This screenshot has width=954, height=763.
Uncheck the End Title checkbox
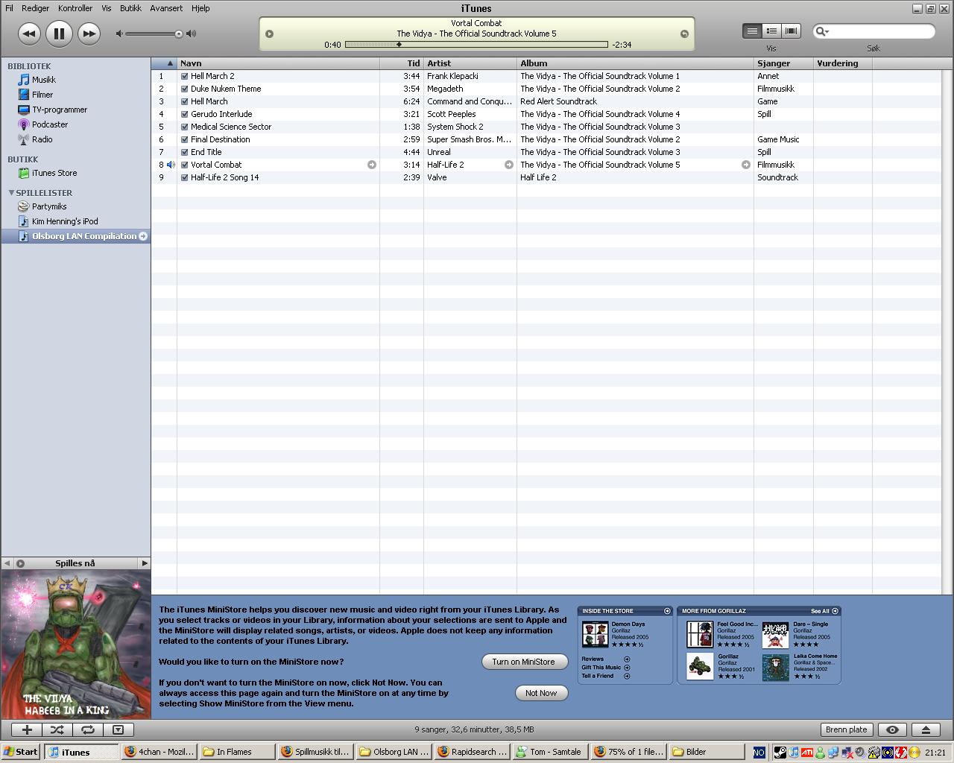click(x=184, y=152)
